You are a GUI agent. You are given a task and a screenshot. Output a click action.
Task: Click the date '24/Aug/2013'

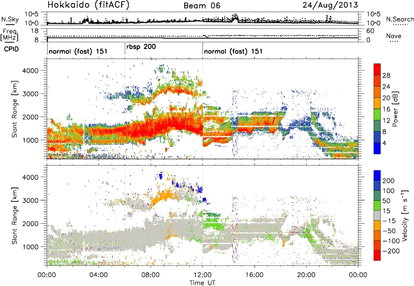(330, 5)
